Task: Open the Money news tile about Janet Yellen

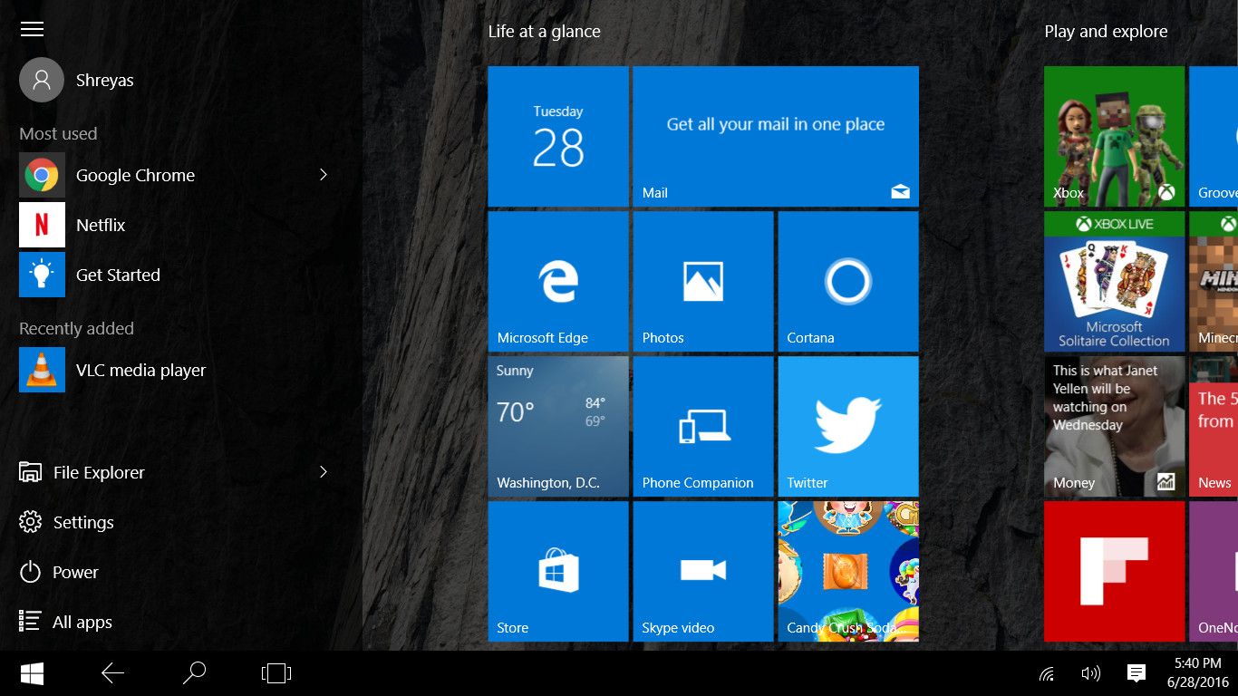Action: tap(1115, 426)
